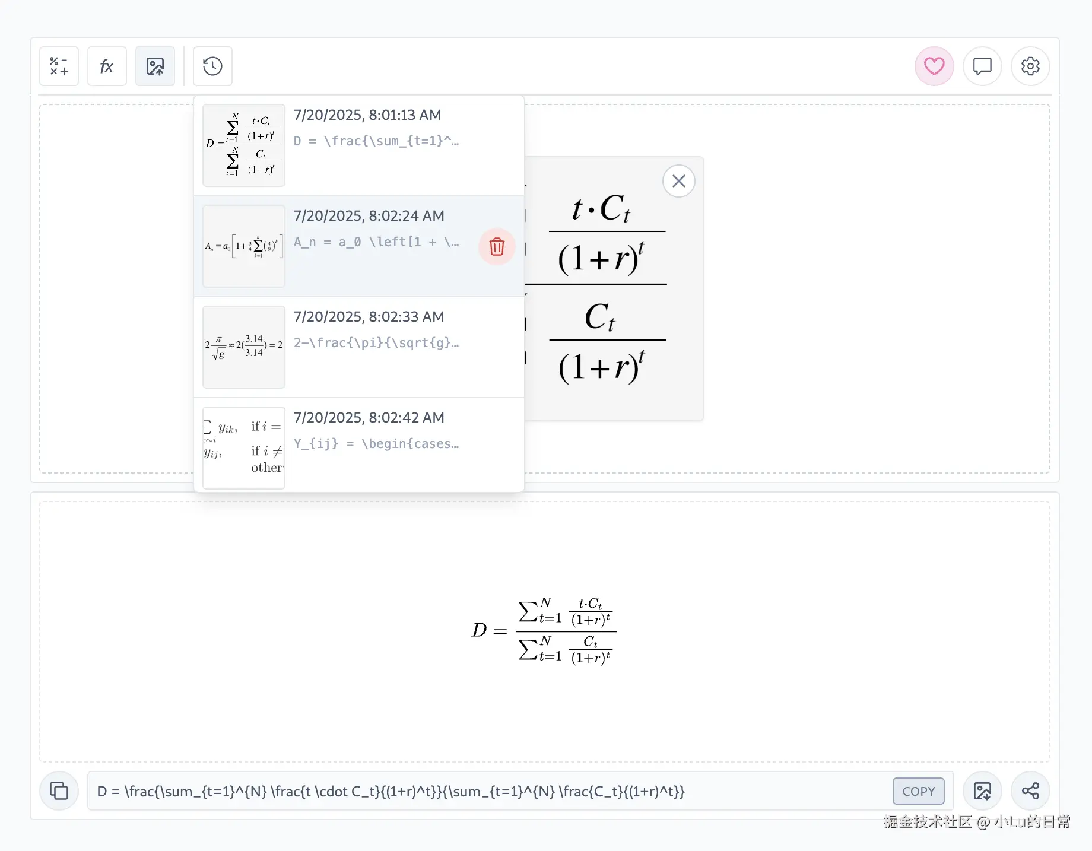The image size is (1092, 851).
Task: Delete the A_n history entry
Action: click(x=497, y=246)
